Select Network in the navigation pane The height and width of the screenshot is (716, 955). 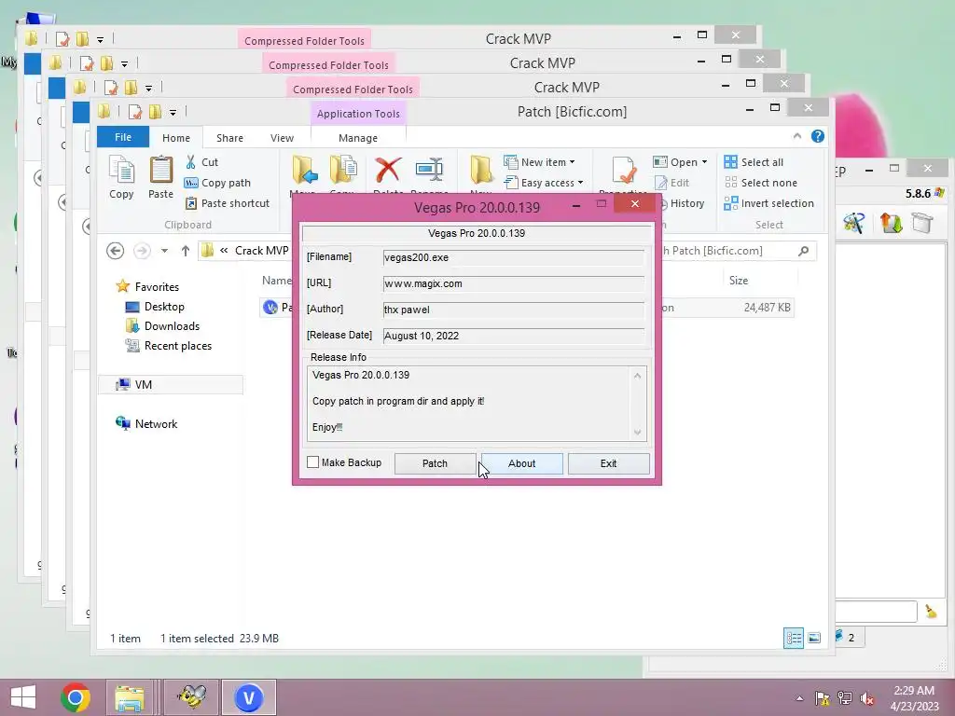click(146, 424)
